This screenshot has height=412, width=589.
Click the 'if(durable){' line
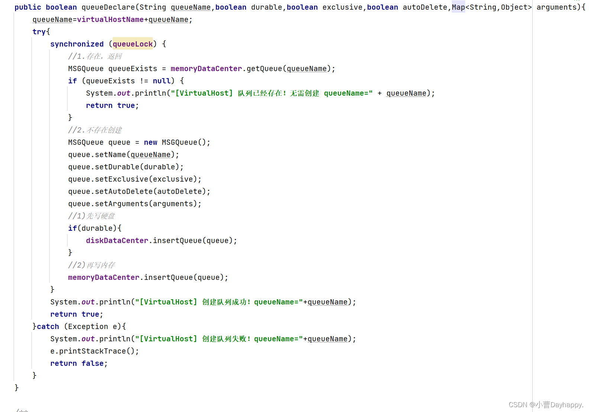(x=95, y=228)
